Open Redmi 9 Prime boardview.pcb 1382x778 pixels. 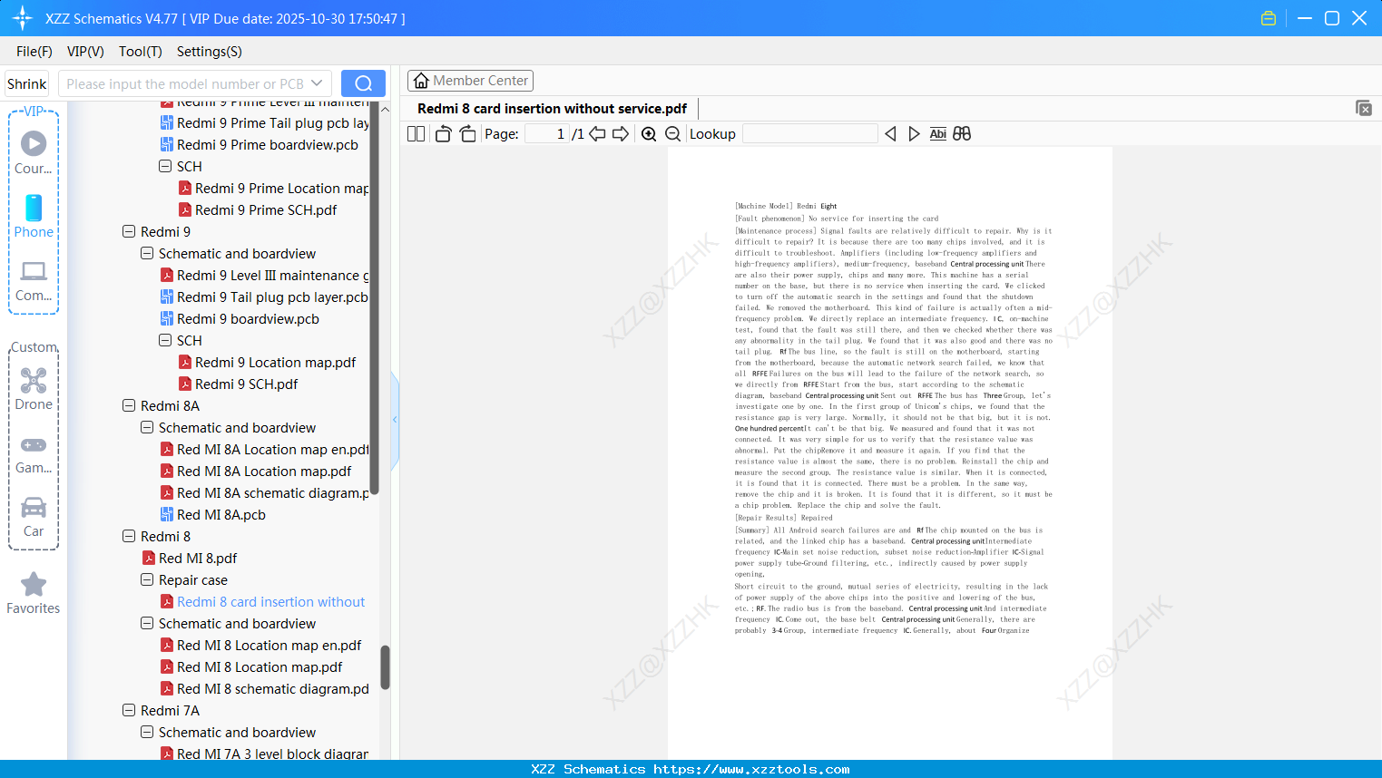[x=268, y=145]
